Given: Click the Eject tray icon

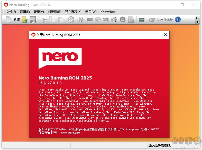Looking at the screenshot, I should coord(123,19).
